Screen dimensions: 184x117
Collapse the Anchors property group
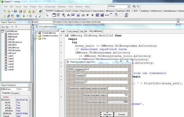pyautogui.click(x=2, y=100)
